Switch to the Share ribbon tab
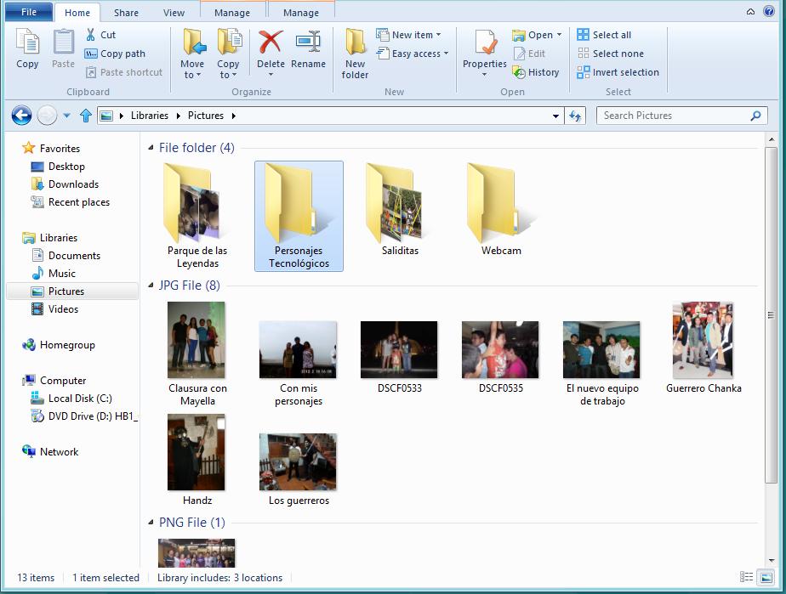This screenshot has width=786, height=594. coord(126,13)
